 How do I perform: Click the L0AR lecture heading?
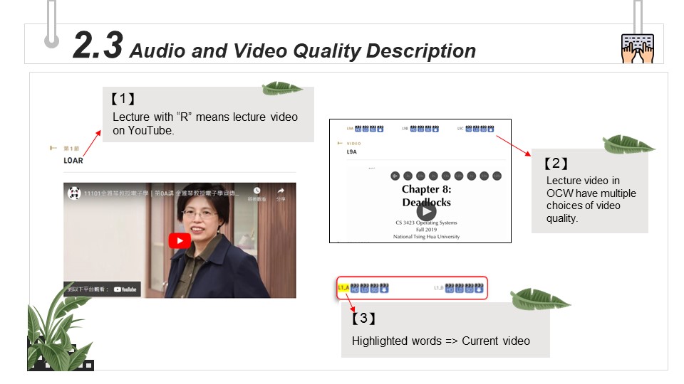coord(73,161)
